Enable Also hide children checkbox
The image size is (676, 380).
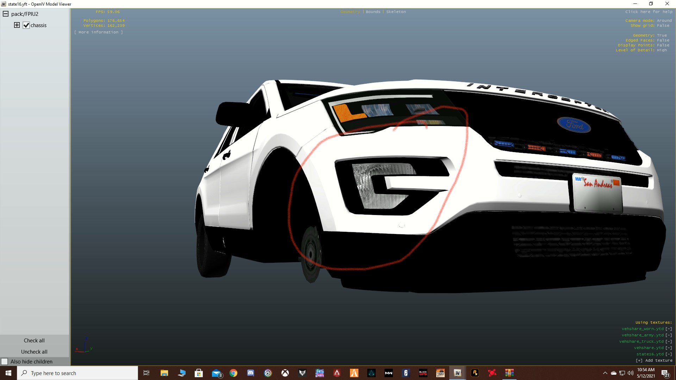pyautogui.click(x=5, y=361)
